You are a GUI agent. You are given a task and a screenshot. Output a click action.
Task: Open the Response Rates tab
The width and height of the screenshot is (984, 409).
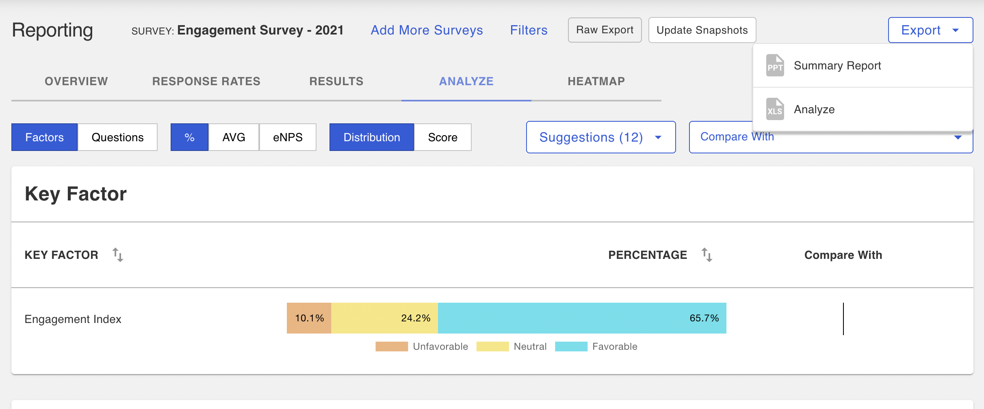[206, 81]
